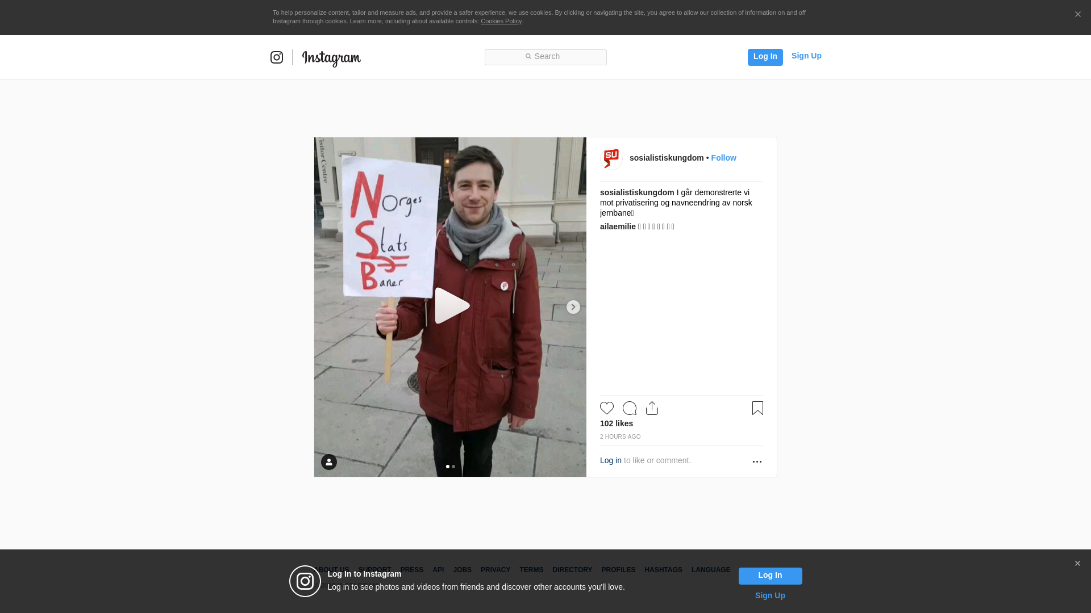Open sosialistiskungdom username in post header
The image size is (1091, 613).
(667, 158)
